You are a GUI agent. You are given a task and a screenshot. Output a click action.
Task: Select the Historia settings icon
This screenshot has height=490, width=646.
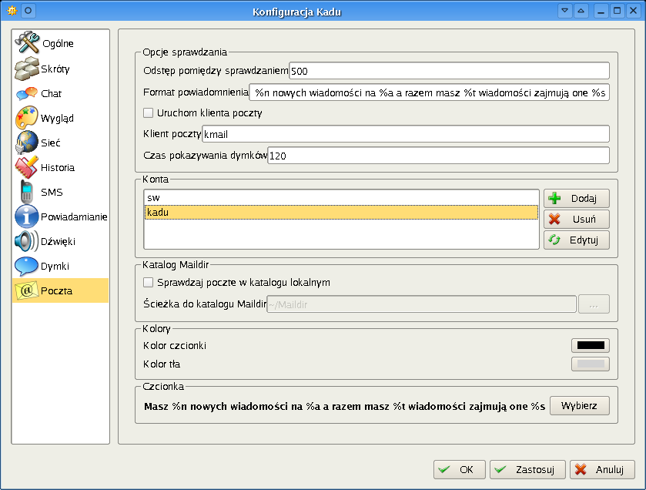click(28, 167)
